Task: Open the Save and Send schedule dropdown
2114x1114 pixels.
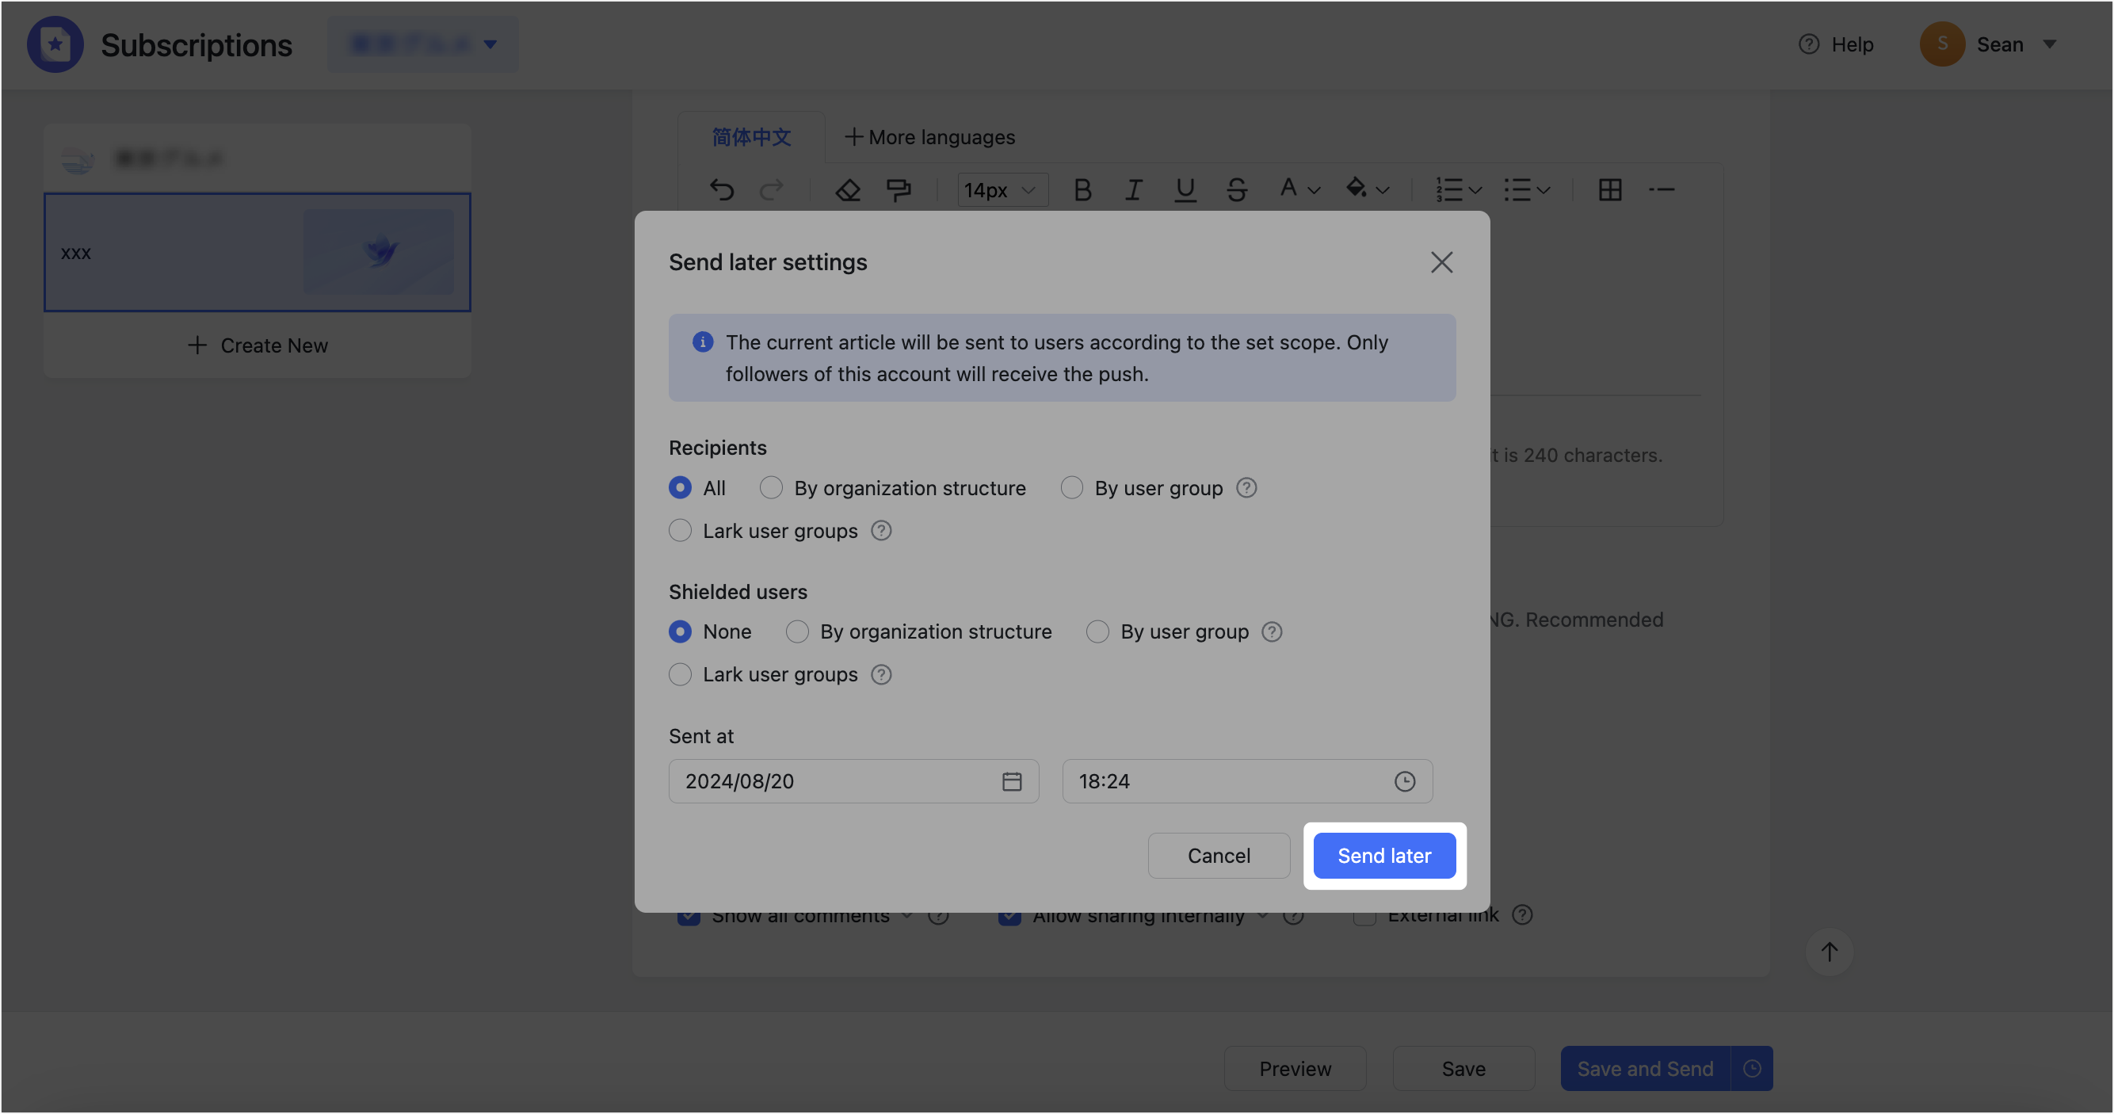Action: pos(1752,1068)
